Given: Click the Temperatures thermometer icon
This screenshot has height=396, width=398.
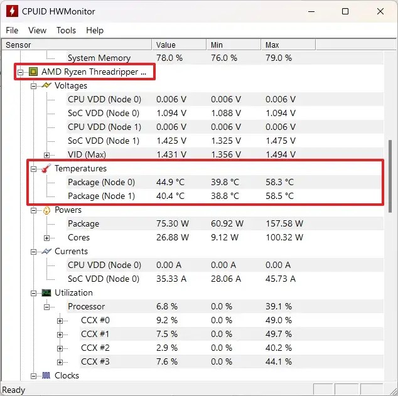Looking at the screenshot, I should click(46, 168).
